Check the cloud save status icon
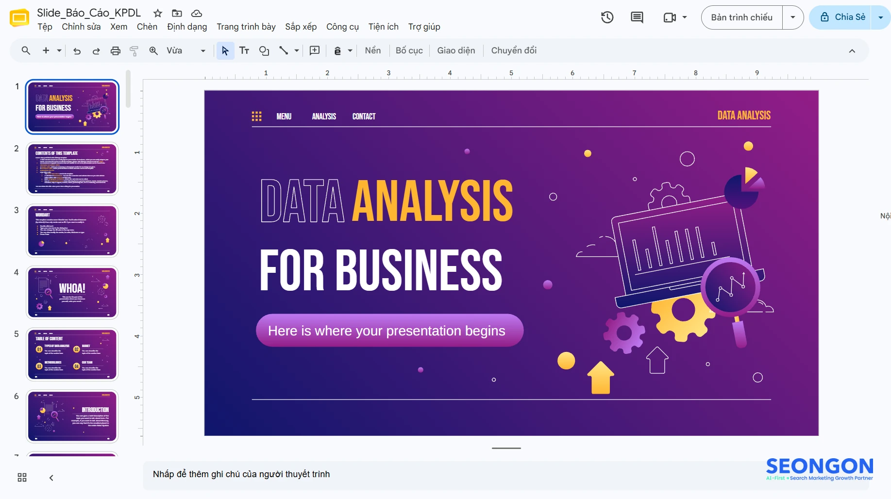891x499 pixels. coord(196,13)
